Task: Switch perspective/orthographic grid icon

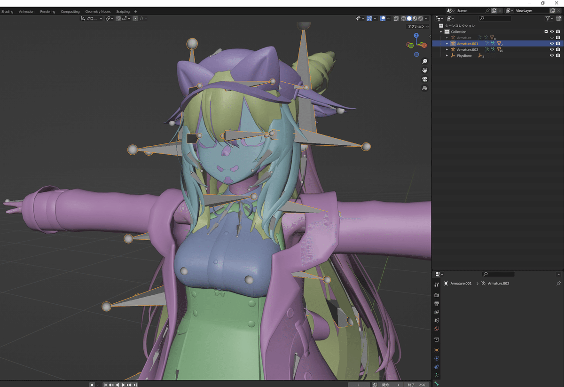Action: pos(425,88)
